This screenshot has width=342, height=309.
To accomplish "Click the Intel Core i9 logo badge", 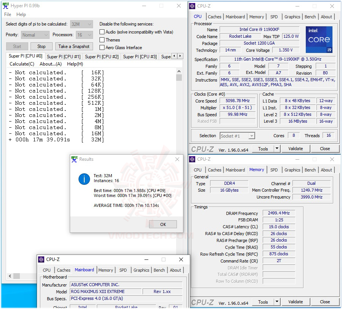I will click(319, 40).
